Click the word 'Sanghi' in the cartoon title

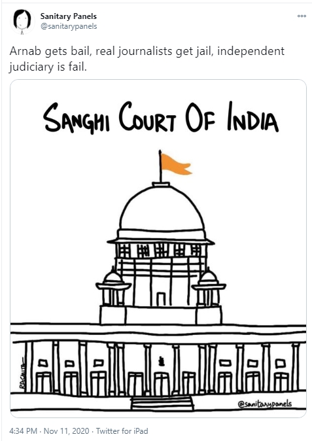77,118
